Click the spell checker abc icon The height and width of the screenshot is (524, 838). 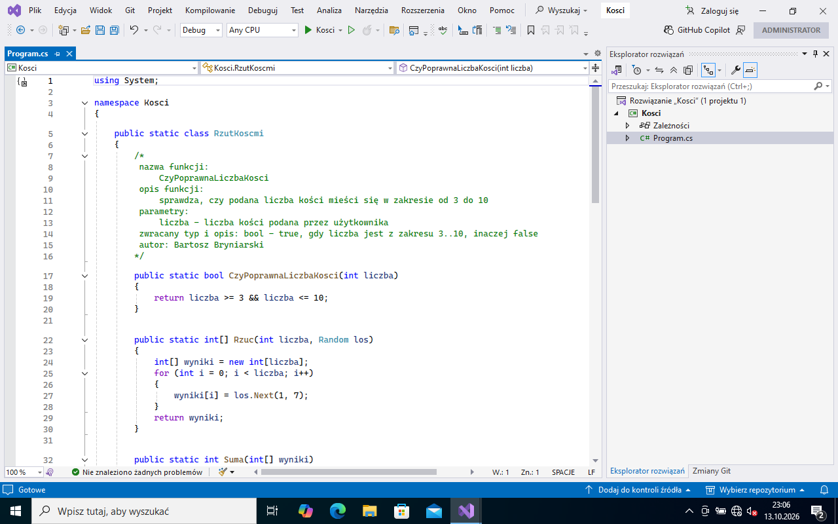pos(443,30)
